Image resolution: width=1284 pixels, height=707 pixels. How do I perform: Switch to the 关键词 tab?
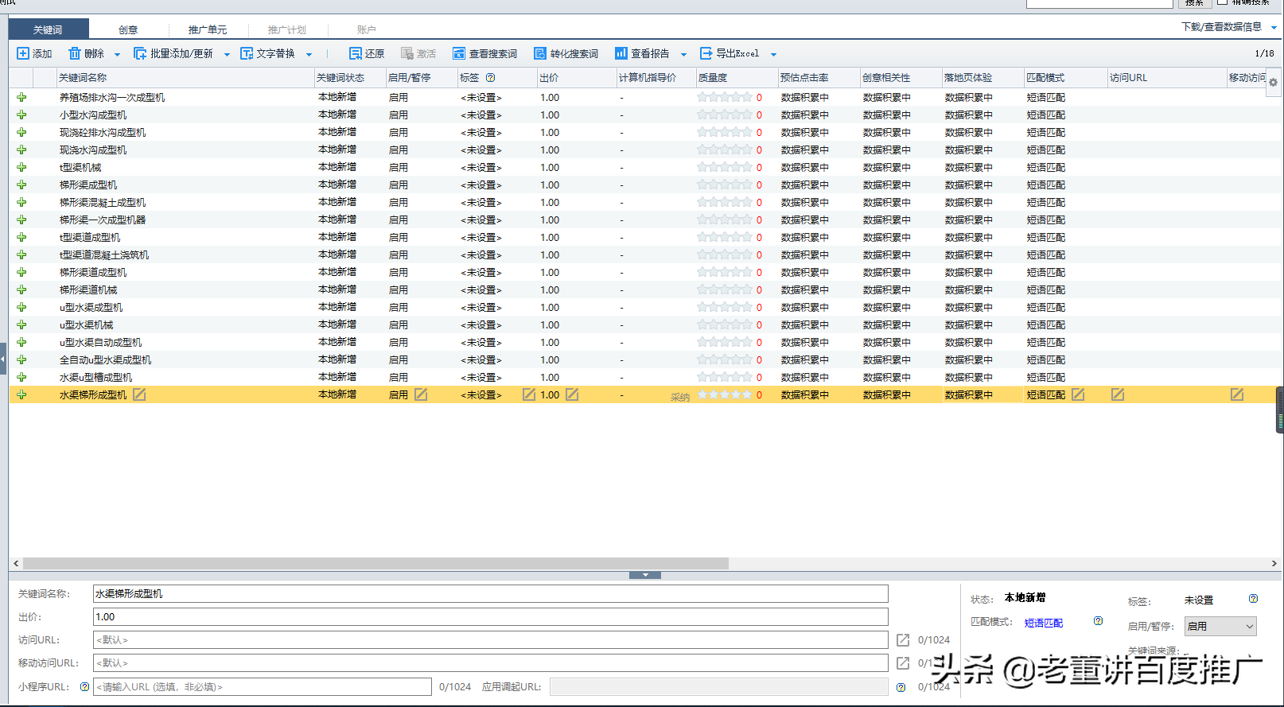tap(48, 29)
